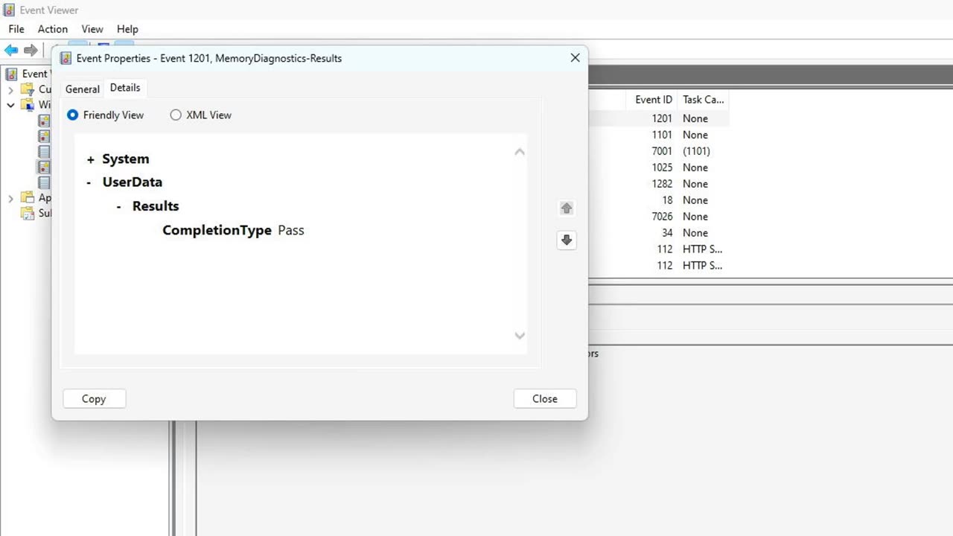Select the event row with ID 1201

click(x=659, y=118)
